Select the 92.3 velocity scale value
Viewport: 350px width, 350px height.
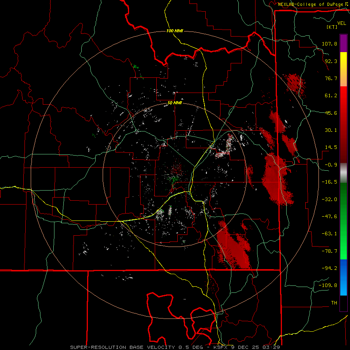[331, 61]
